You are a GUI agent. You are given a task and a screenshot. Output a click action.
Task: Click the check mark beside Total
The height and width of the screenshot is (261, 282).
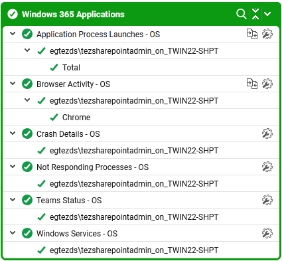[54, 67]
